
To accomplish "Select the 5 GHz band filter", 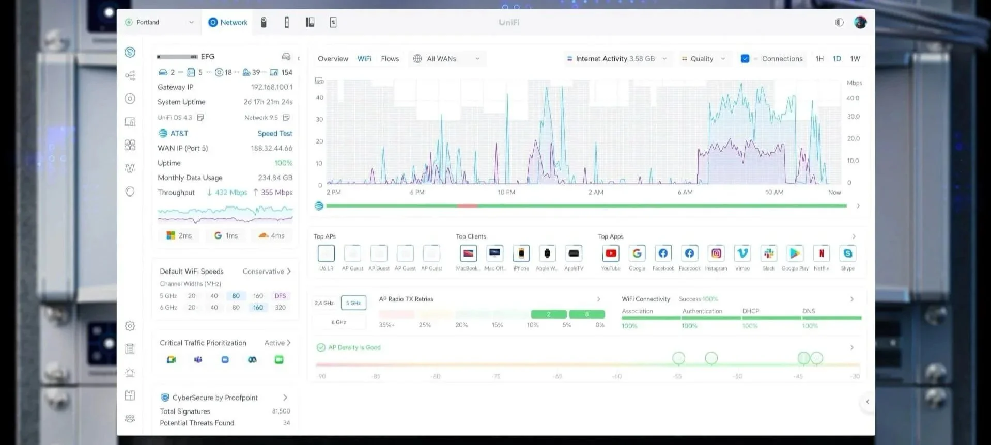I will (353, 303).
